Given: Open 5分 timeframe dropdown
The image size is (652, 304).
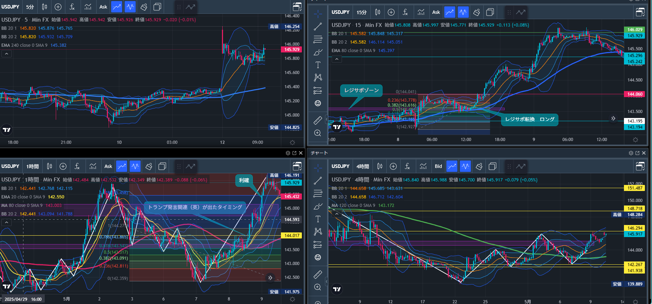Looking at the screenshot, I should click(x=30, y=7).
